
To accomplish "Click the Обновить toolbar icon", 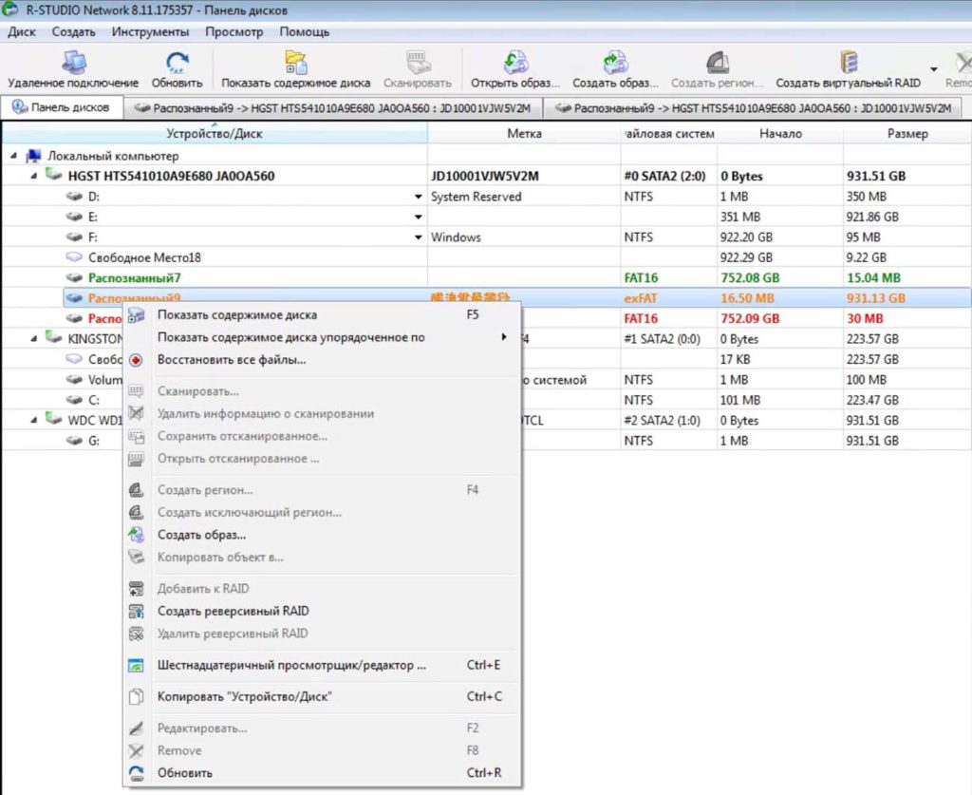I will pos(178,63).
